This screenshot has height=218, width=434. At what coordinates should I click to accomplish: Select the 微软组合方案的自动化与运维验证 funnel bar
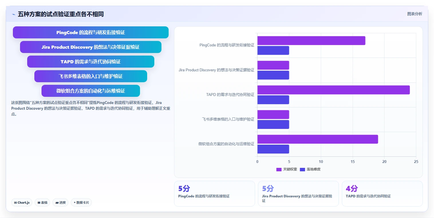coord(91,91)
